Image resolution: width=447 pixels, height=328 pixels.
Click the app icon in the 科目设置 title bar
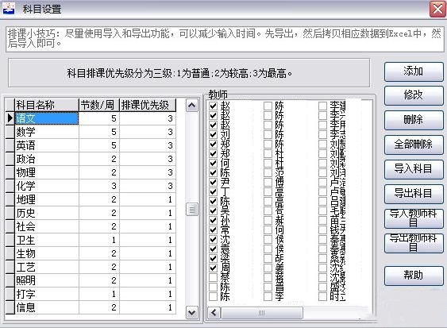coord(8,9)
